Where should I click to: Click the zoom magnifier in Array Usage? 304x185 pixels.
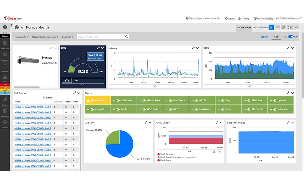tap(214, 152)
